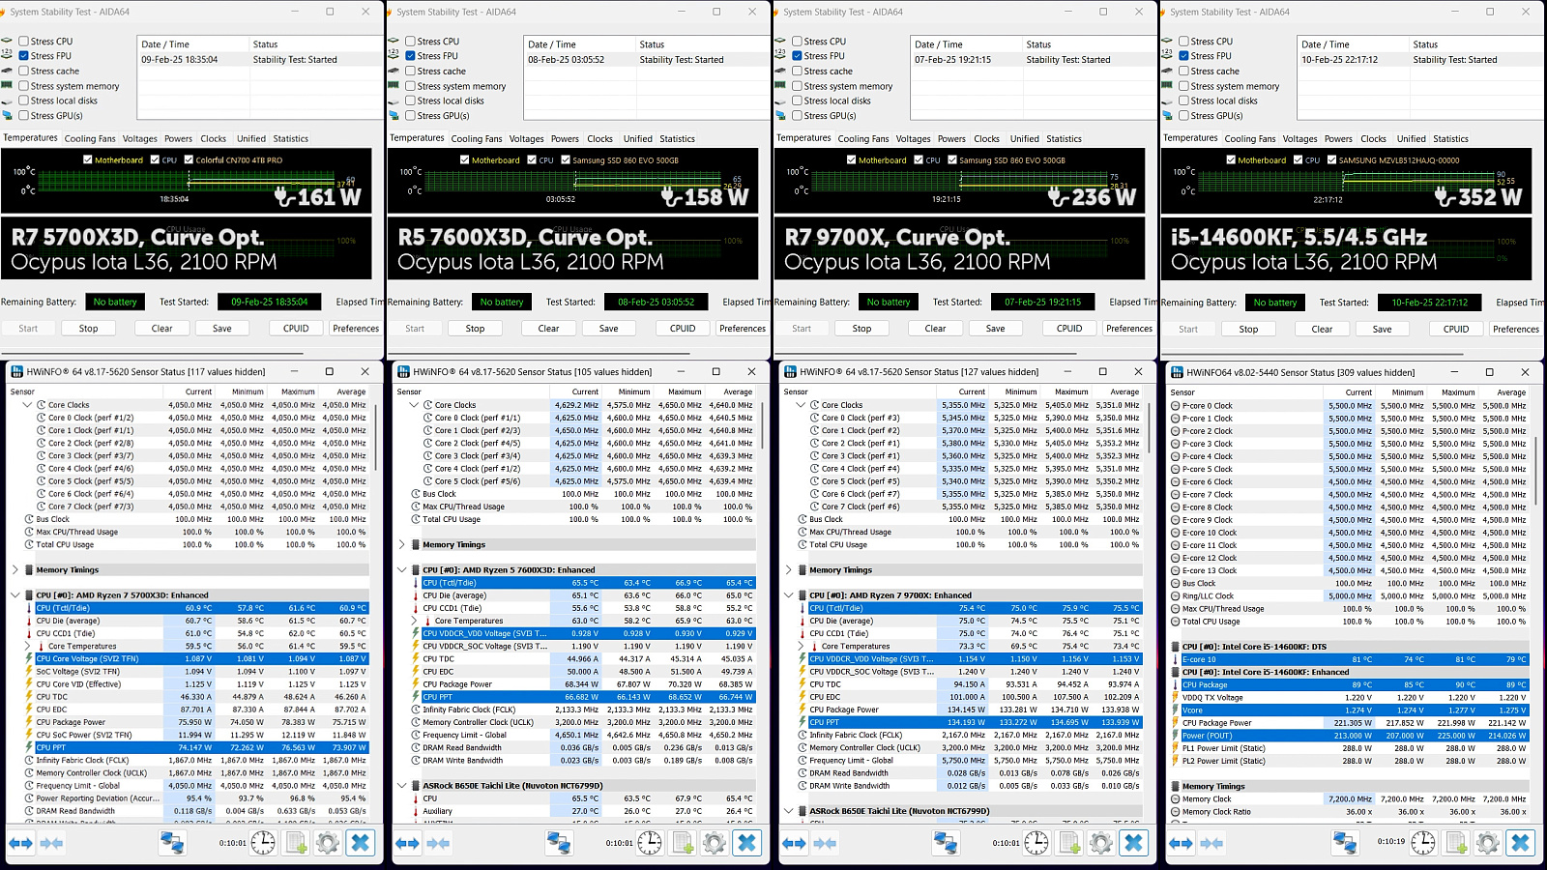Uncheck Colorful CN700 4TB PRO graph checkbox
The width and height of the screenshot is (1547, 870).
[190, 160]
